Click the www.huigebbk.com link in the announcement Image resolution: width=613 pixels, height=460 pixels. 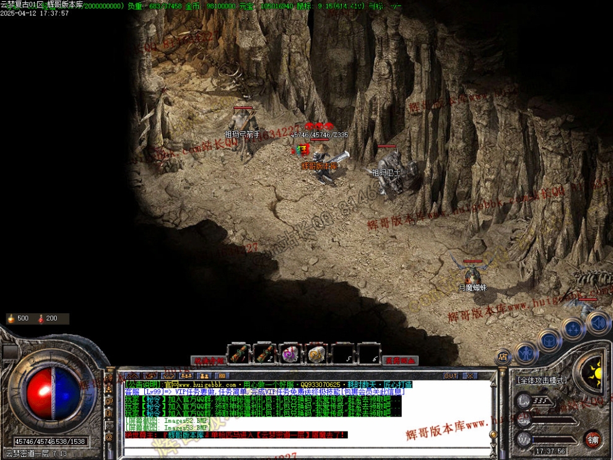207,385
